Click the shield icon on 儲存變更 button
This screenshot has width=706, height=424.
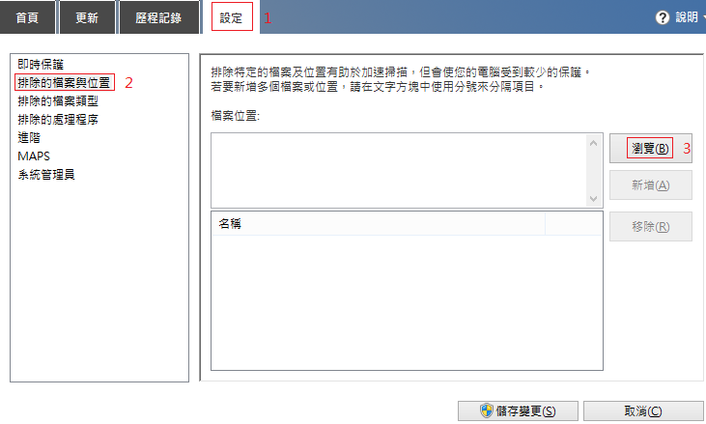click(488, 410)
